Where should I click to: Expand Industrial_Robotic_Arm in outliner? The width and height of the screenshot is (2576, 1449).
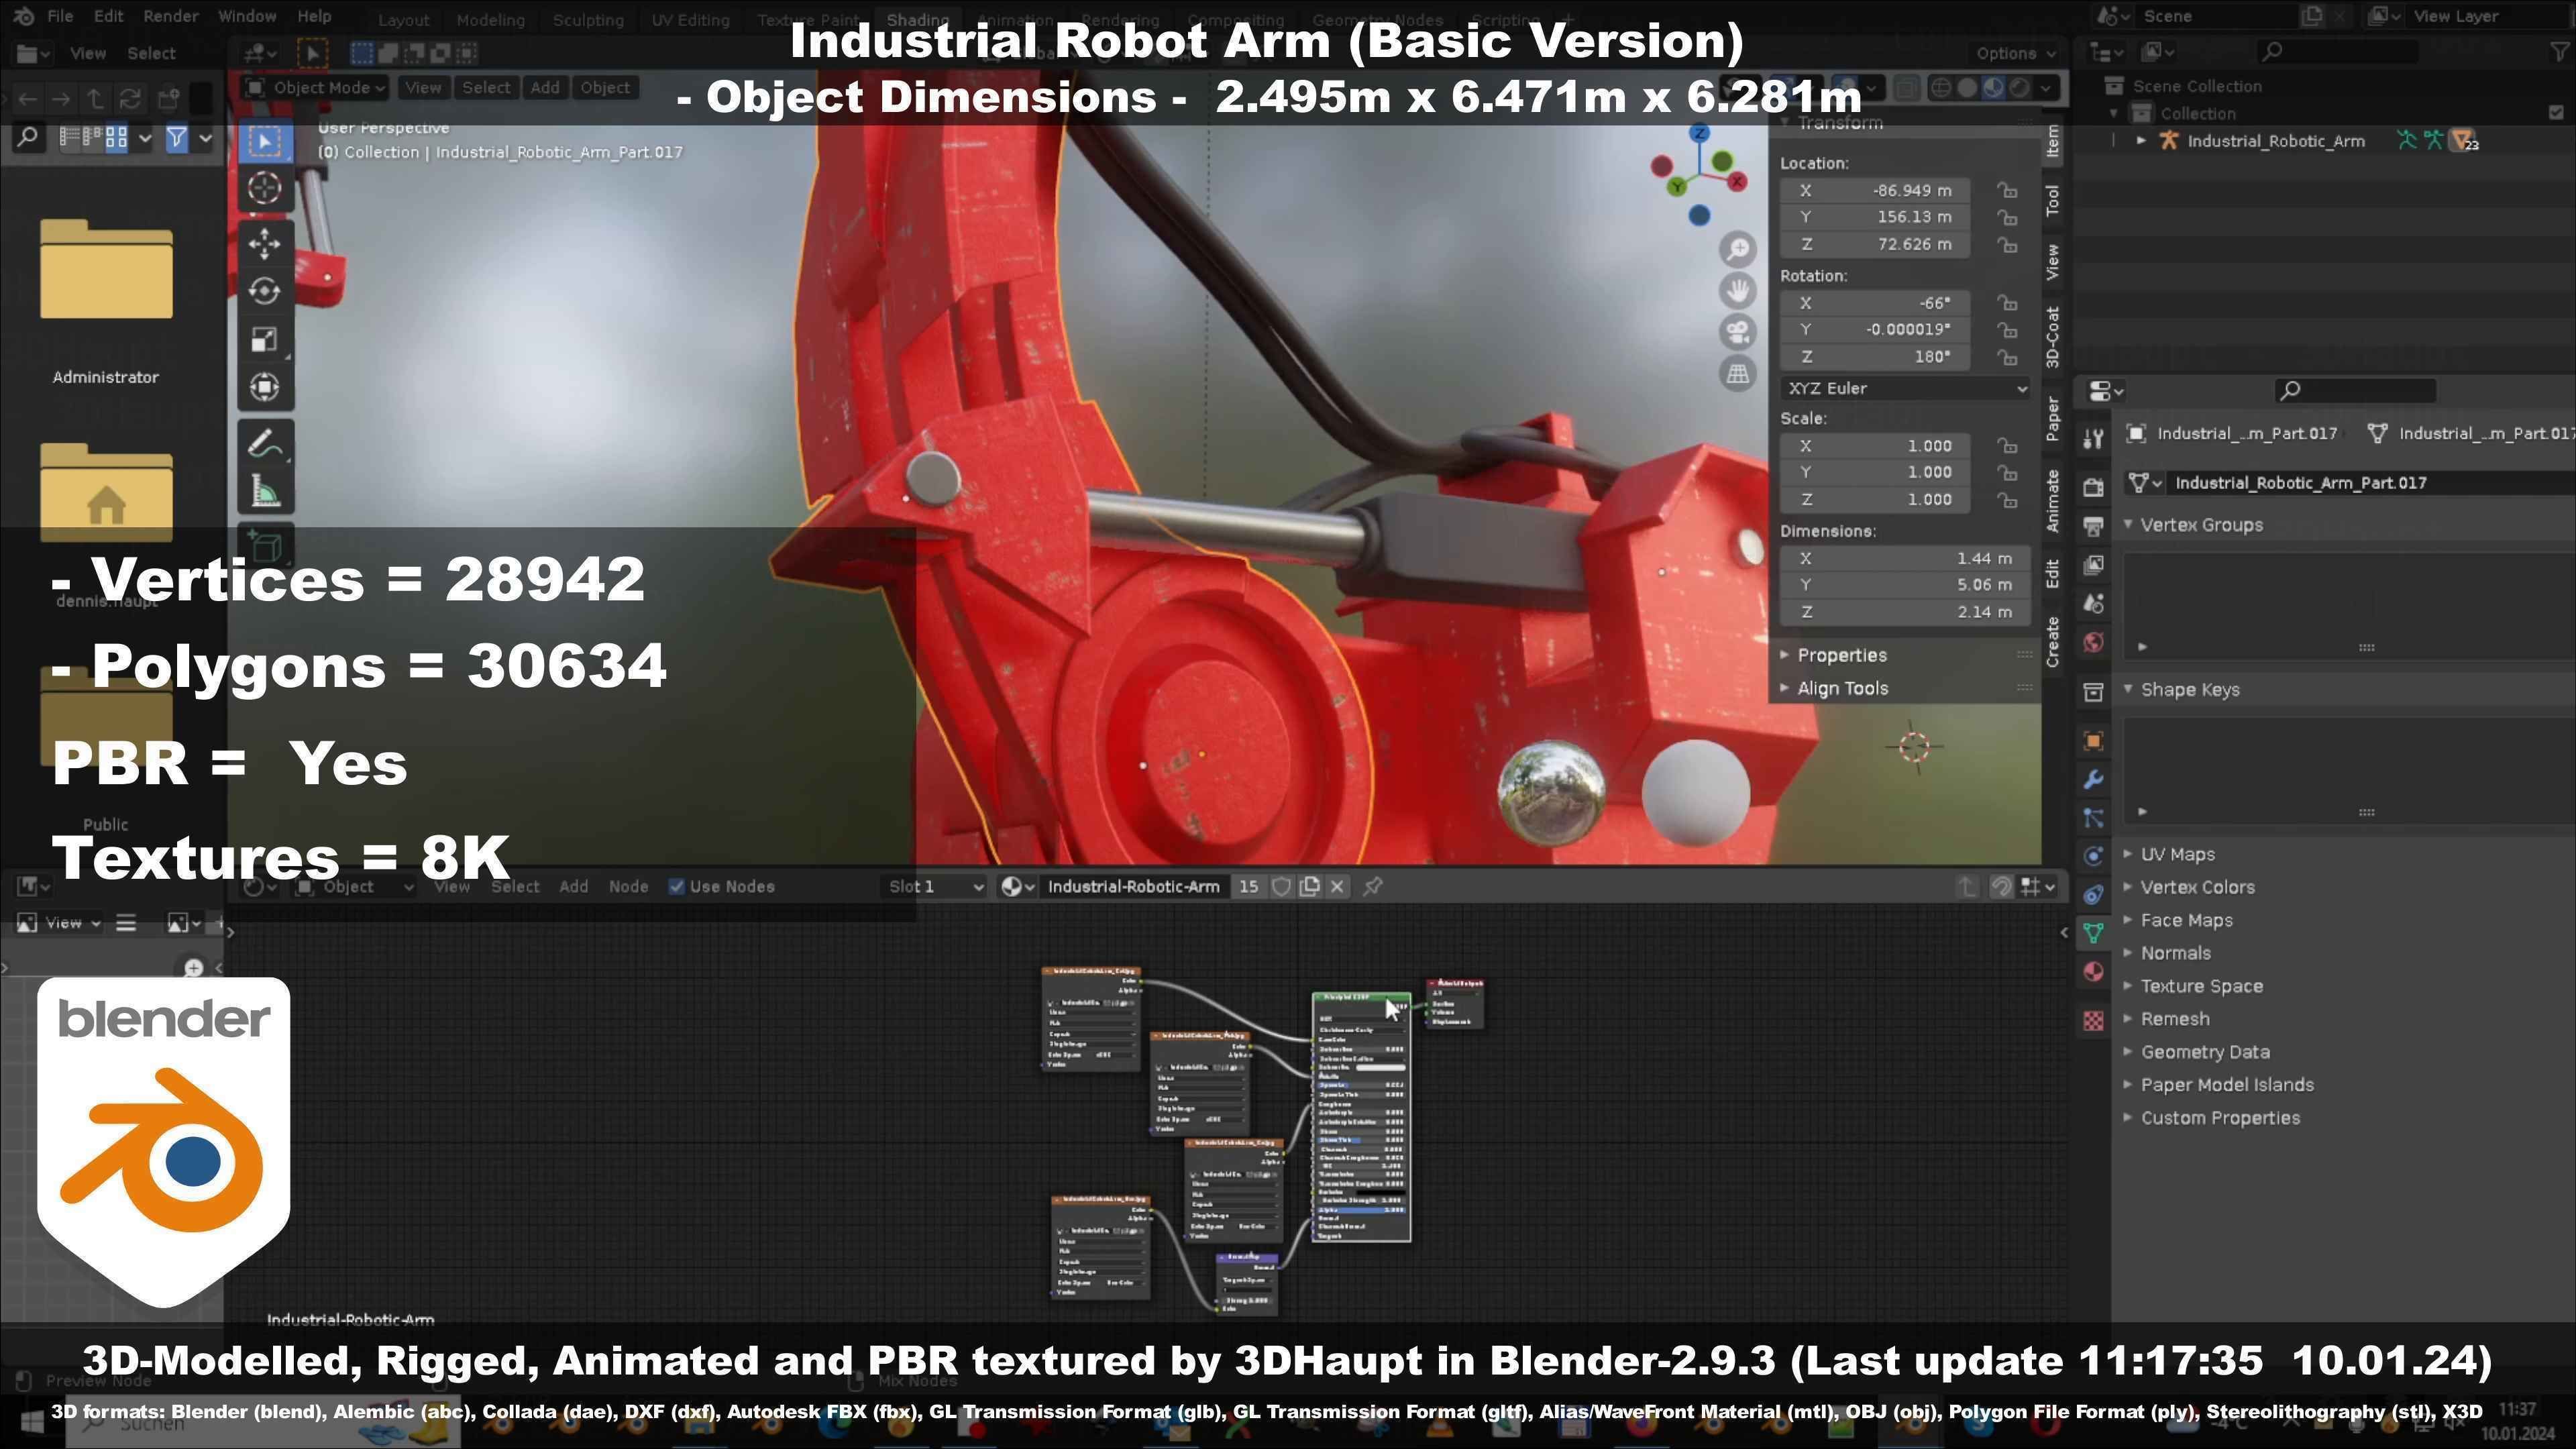(2141, 141)
